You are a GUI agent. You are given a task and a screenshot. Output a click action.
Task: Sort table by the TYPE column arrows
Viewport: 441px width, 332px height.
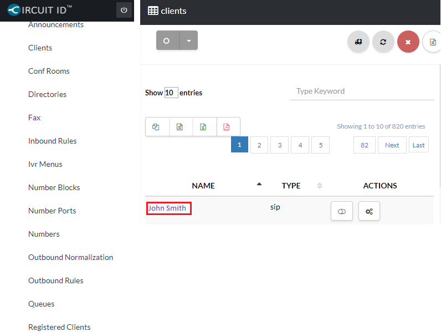[x=319, y=186]
